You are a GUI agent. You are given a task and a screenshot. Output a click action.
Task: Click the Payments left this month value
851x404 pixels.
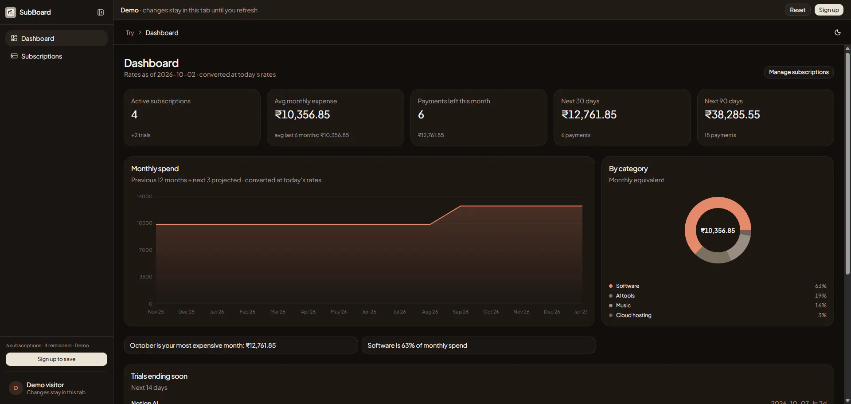pyautogui.click(x=421, y=115)
